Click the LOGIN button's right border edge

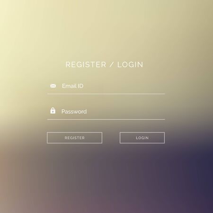pyautogui.click(x=165, y=138)
